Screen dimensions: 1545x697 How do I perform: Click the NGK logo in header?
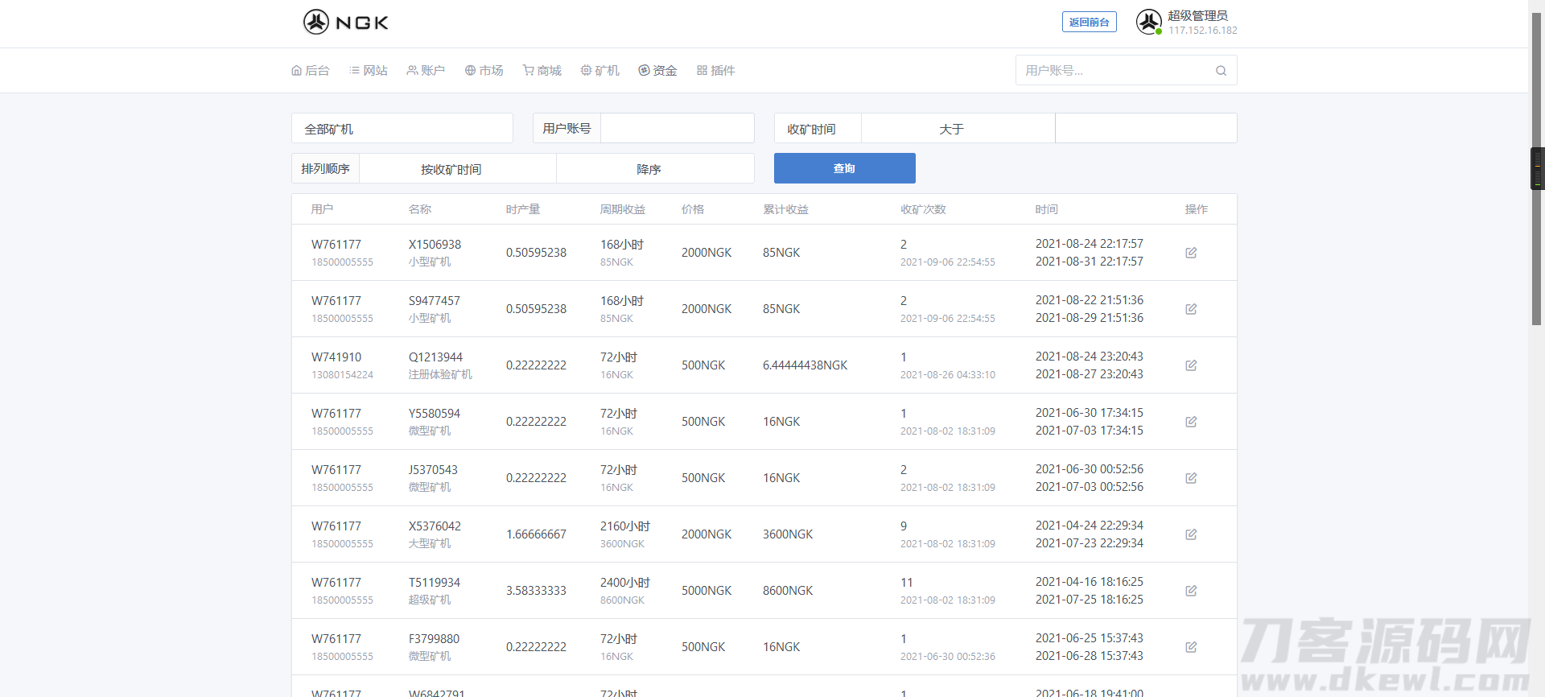(345, 22)
